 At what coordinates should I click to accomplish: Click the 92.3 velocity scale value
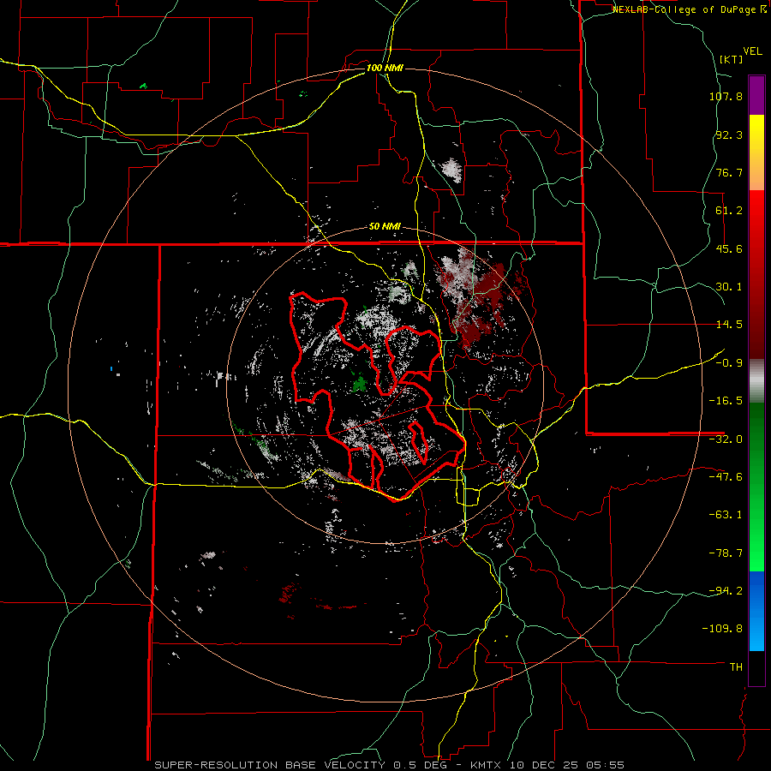point(729,134)
